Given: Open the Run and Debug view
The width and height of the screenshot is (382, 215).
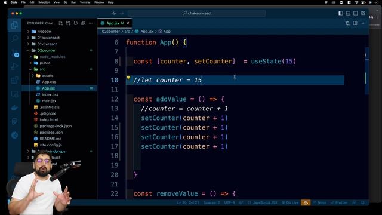Looking at the screenshot, I should pos(14,66).
